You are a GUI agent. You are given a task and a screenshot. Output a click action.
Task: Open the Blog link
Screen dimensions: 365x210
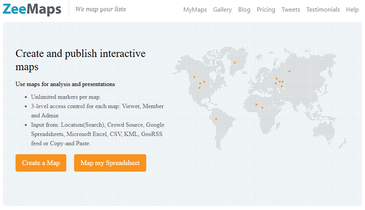point(244,9)
